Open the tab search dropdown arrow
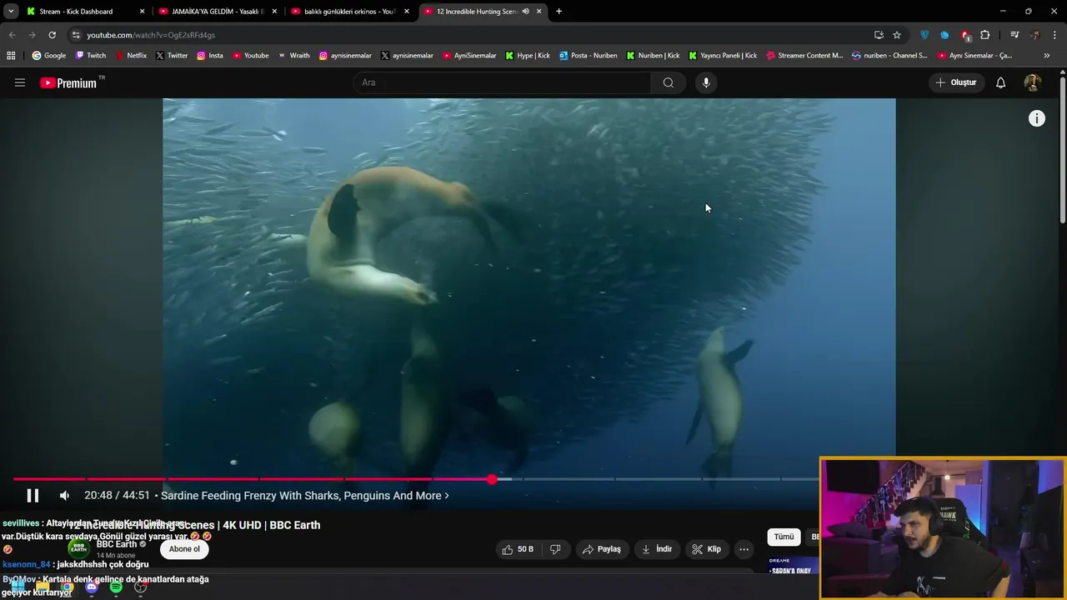Screen dimensions: 1067x600 (11, 12)
